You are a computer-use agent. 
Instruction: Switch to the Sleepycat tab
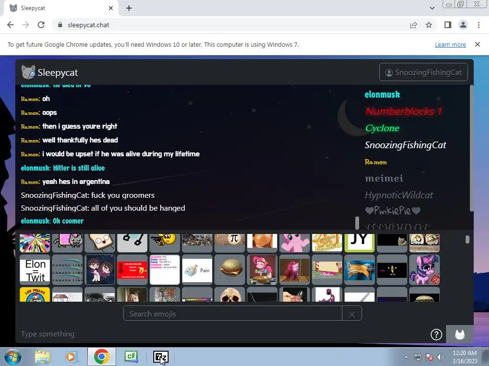[x=61, y=8]
